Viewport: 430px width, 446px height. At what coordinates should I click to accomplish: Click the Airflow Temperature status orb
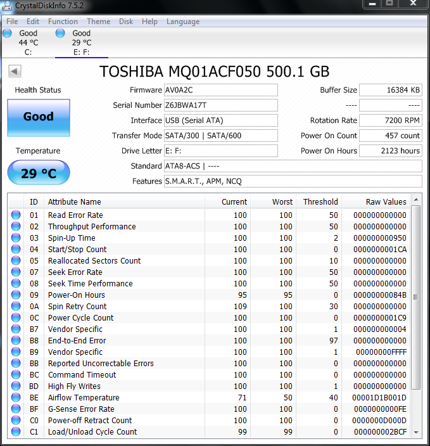coord(16,398)
